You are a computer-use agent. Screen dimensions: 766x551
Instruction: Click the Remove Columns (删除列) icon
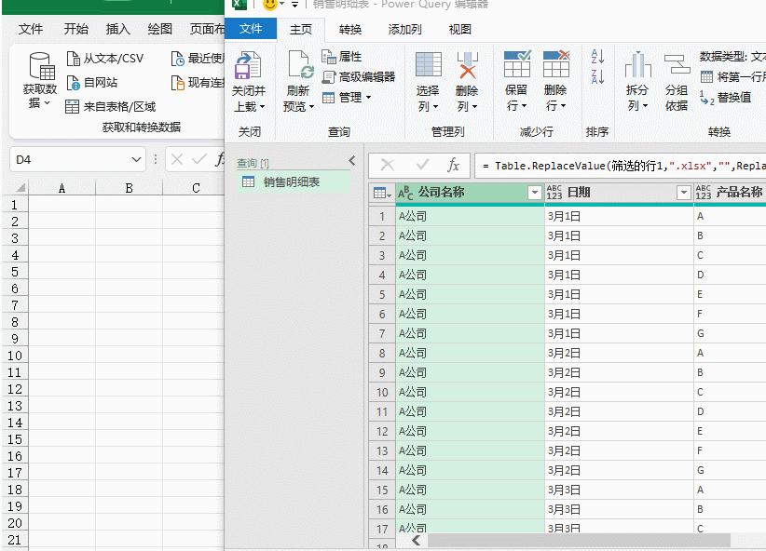(x=468, y=65)
